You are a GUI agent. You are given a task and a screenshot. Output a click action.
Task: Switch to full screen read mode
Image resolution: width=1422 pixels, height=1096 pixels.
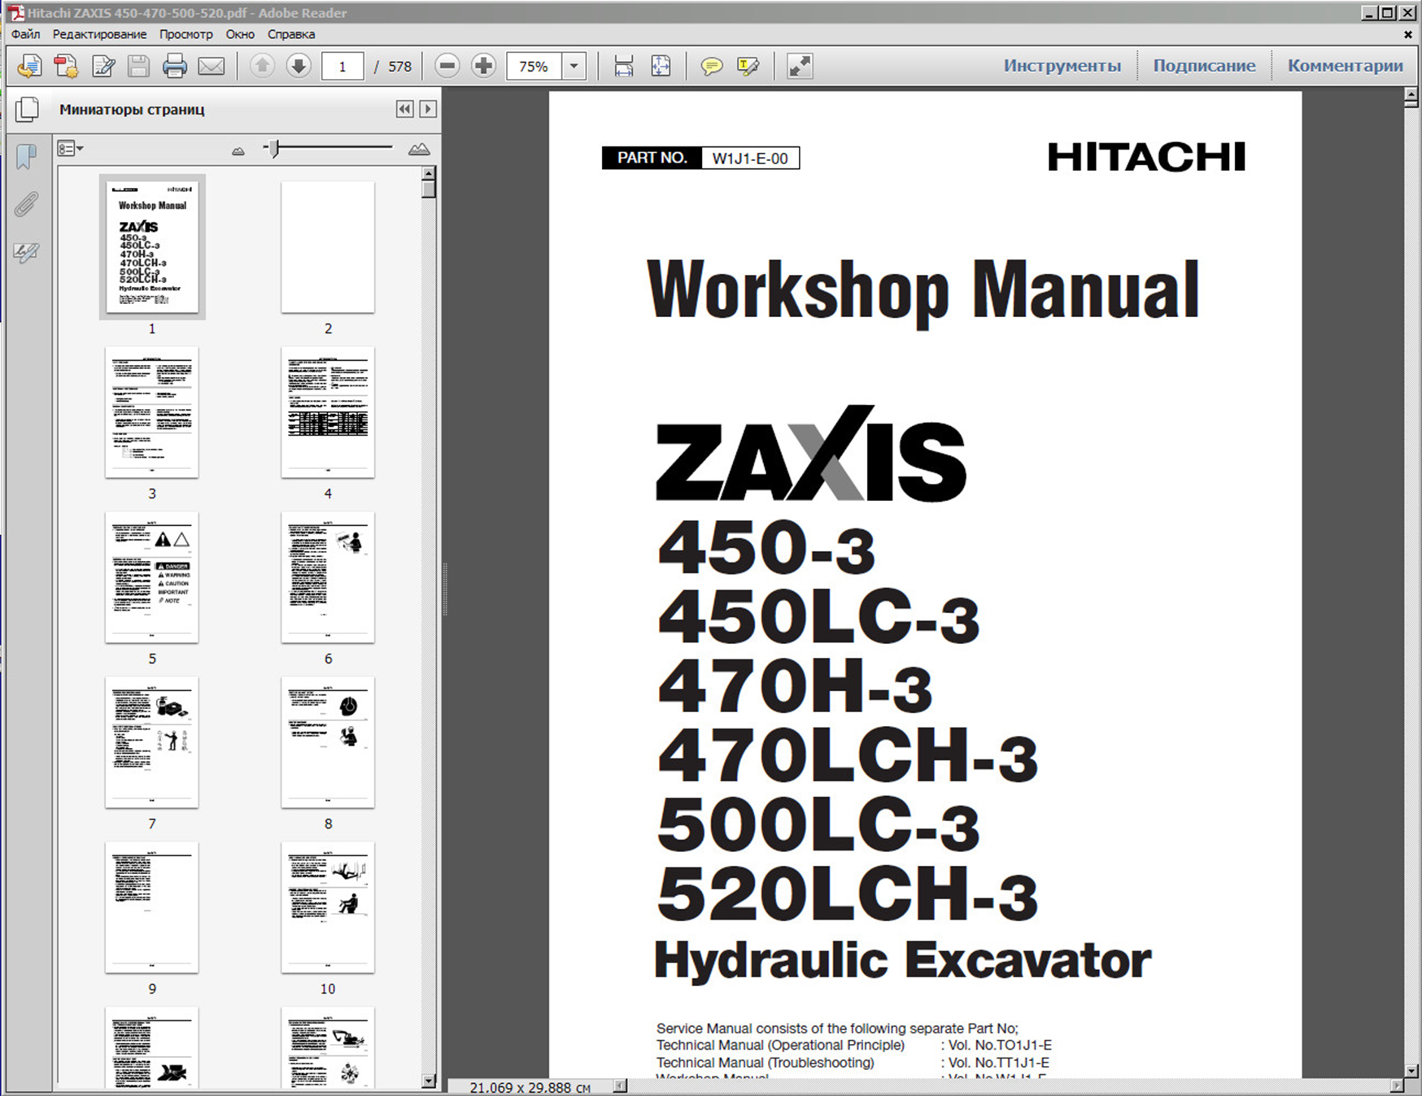pos(800,66)
